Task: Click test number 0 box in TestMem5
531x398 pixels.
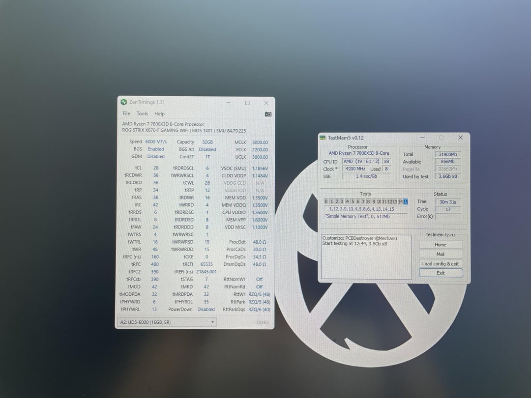Action: pyautogui.click(x=326, y=201)
